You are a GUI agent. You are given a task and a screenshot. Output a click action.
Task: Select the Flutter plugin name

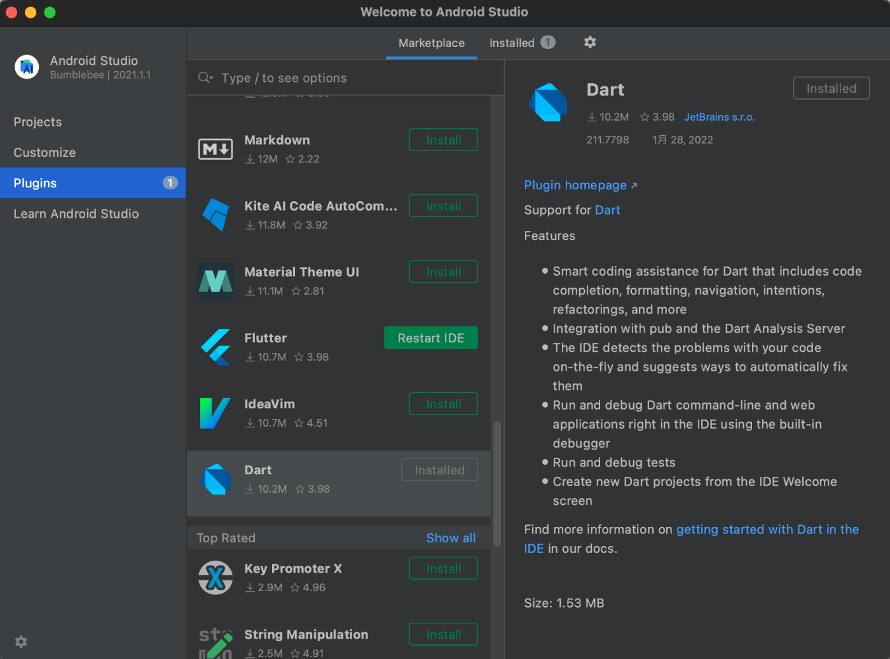266,338
